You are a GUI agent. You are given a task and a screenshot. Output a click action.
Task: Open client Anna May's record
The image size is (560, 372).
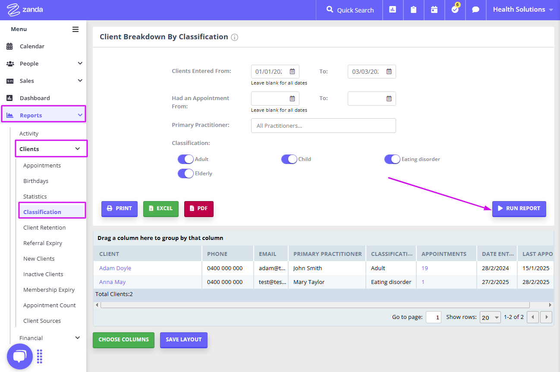[112, 282]
